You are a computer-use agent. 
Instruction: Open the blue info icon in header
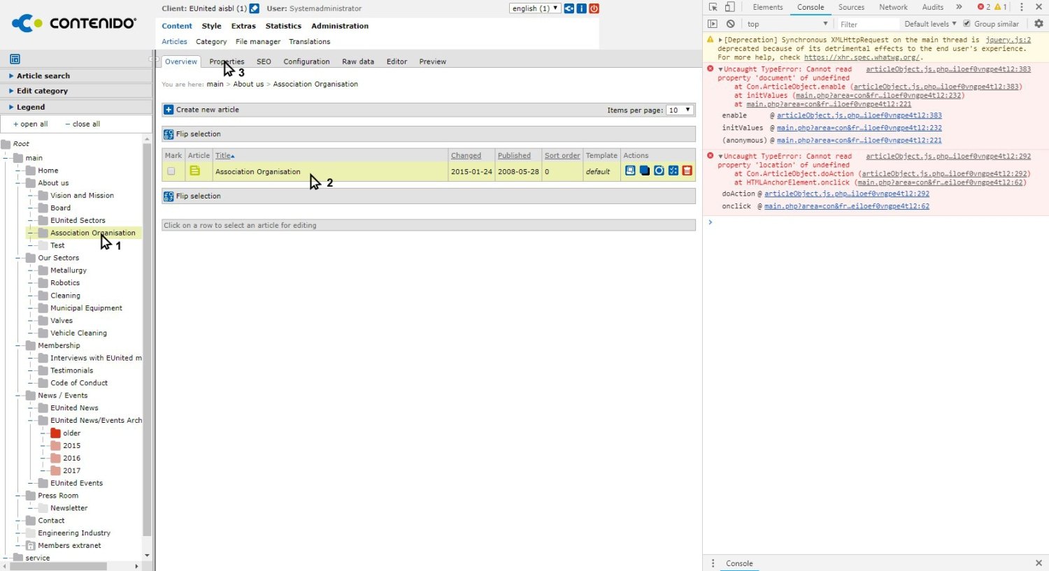[581, 8]
